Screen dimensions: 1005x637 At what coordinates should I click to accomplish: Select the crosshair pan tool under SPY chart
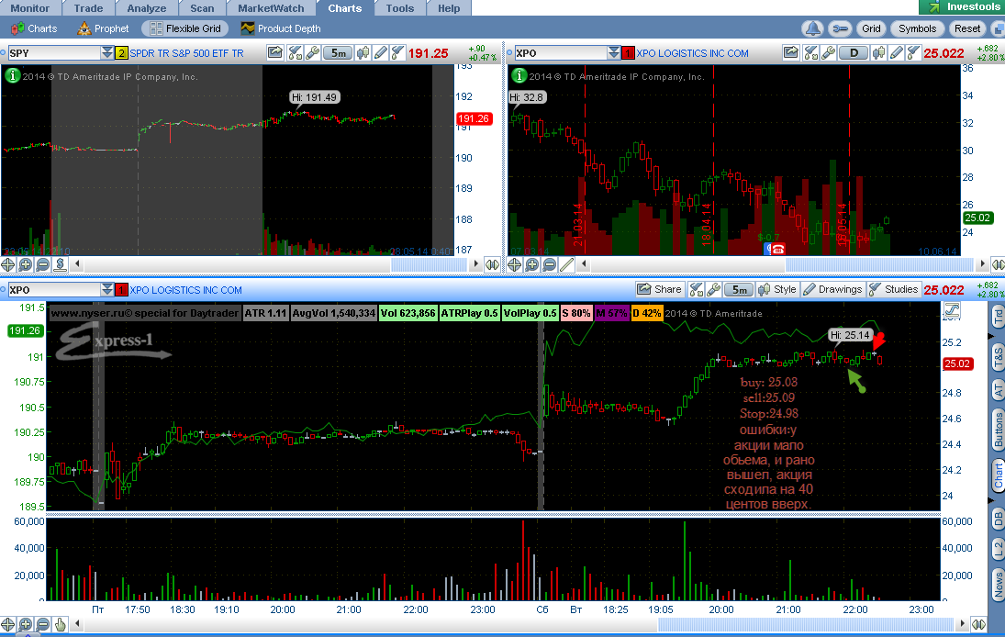pyautogui.click(x=7, y=264)
